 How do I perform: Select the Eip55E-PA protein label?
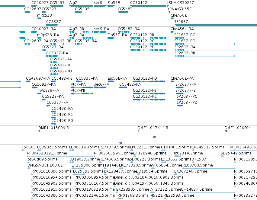click(117, 78)
